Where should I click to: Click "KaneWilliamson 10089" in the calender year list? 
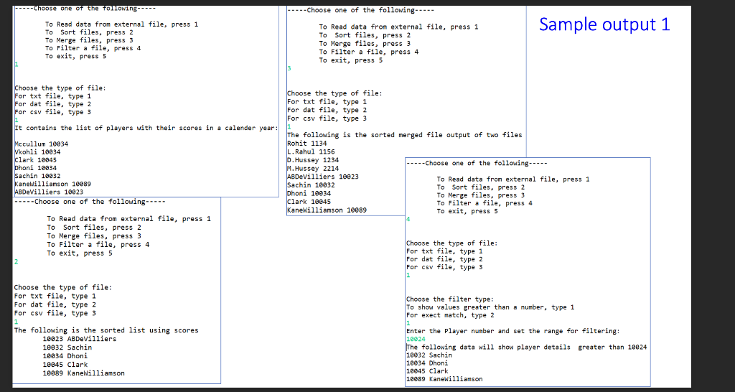[x=52, y=184]
